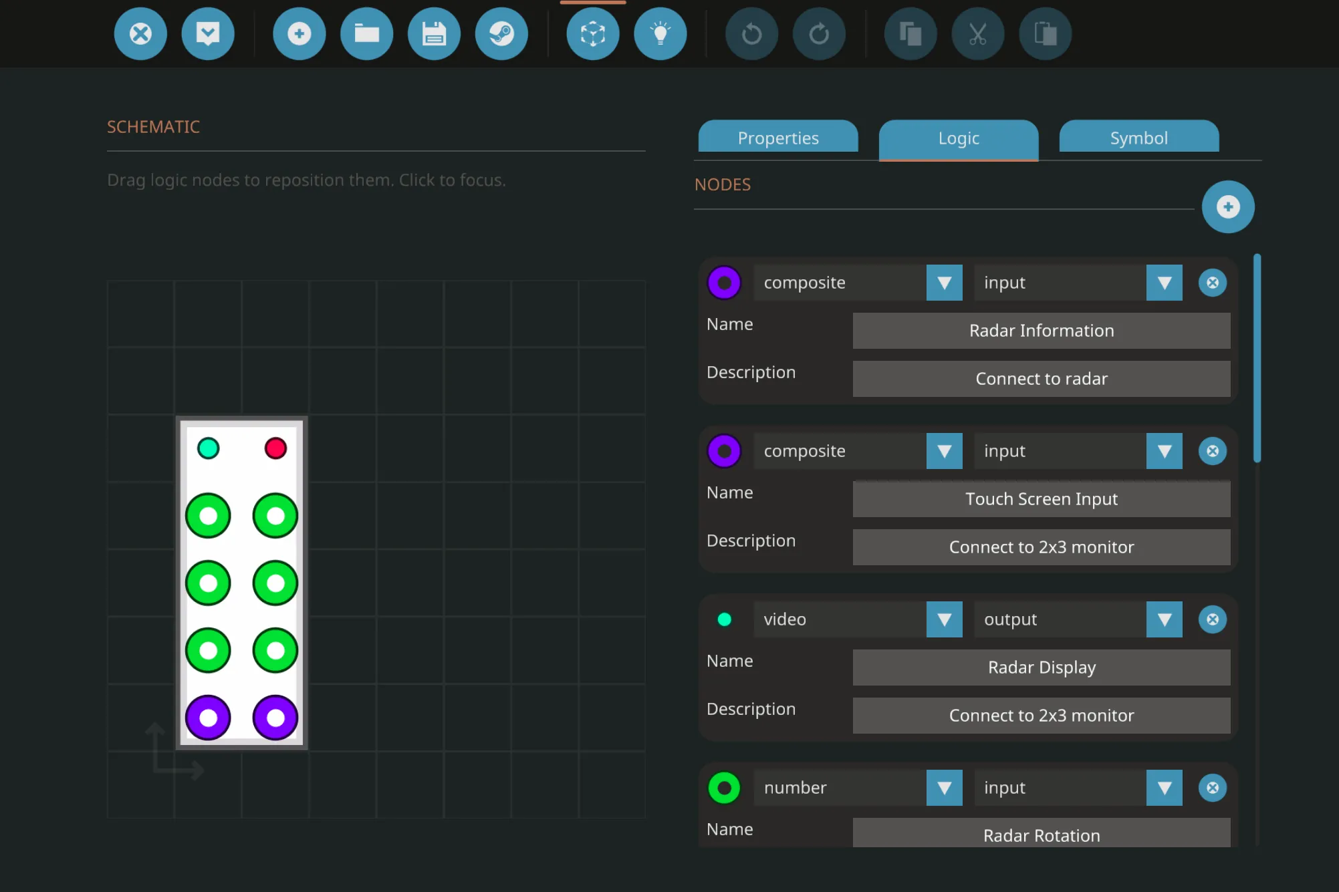This screenshot has height=892, width=1339.
Task: Click the lightbulb icon in toolbar
Action: (660, 33)
